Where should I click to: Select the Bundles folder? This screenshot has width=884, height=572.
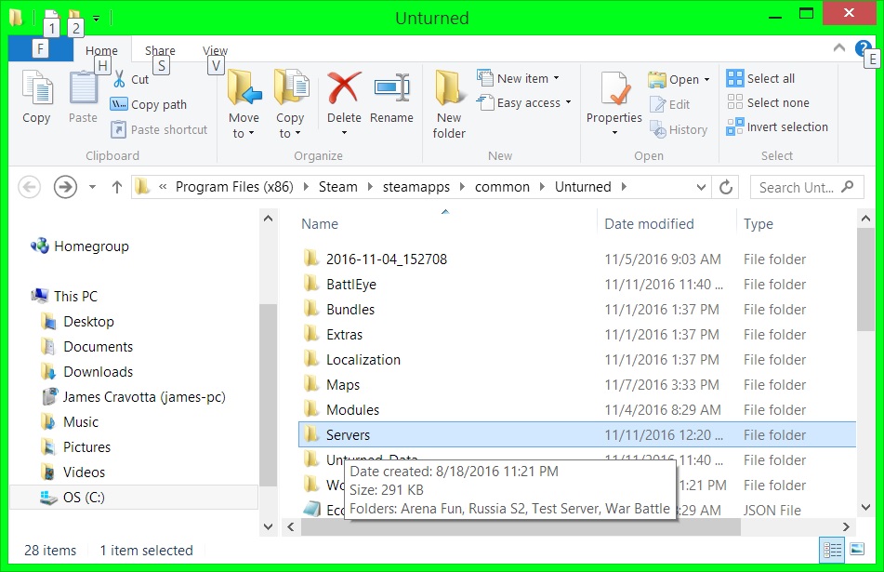coord(576,309)
